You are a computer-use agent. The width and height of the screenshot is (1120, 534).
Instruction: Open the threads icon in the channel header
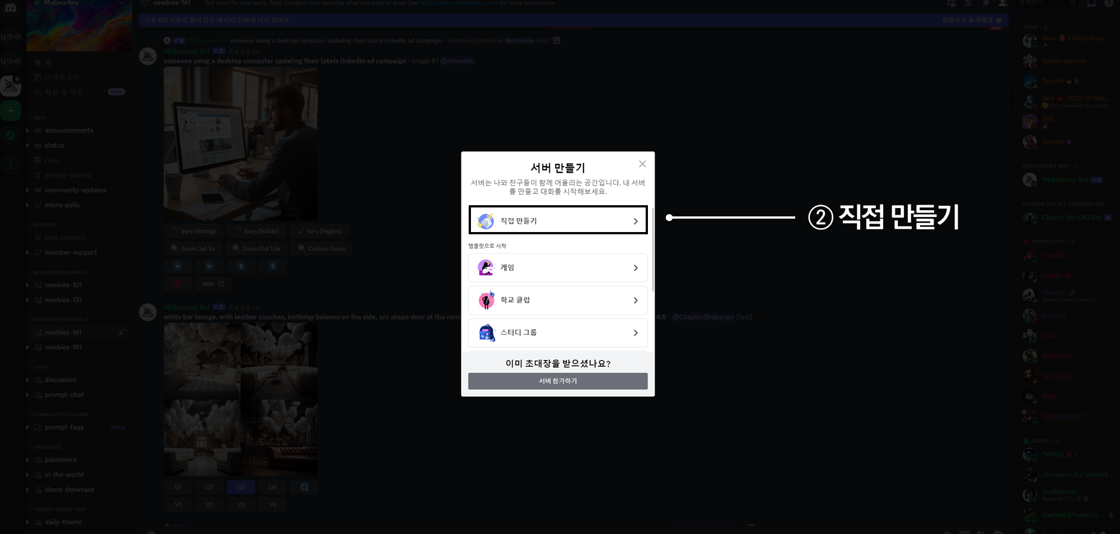click(x=951, y=3)
